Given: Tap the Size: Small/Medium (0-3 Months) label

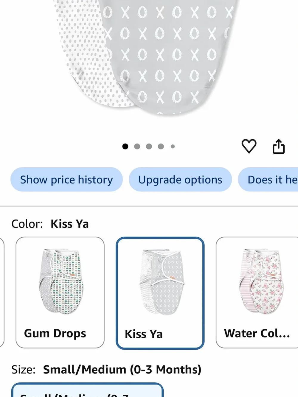Looking at the screenshot, I should tap(106, 369).
